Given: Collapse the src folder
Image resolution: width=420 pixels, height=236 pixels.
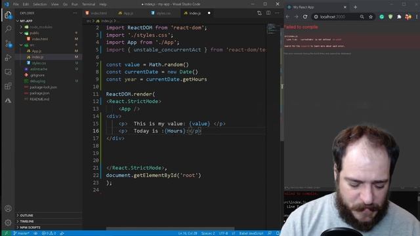Looking at the screenshot, I should [x=21, y=45].
